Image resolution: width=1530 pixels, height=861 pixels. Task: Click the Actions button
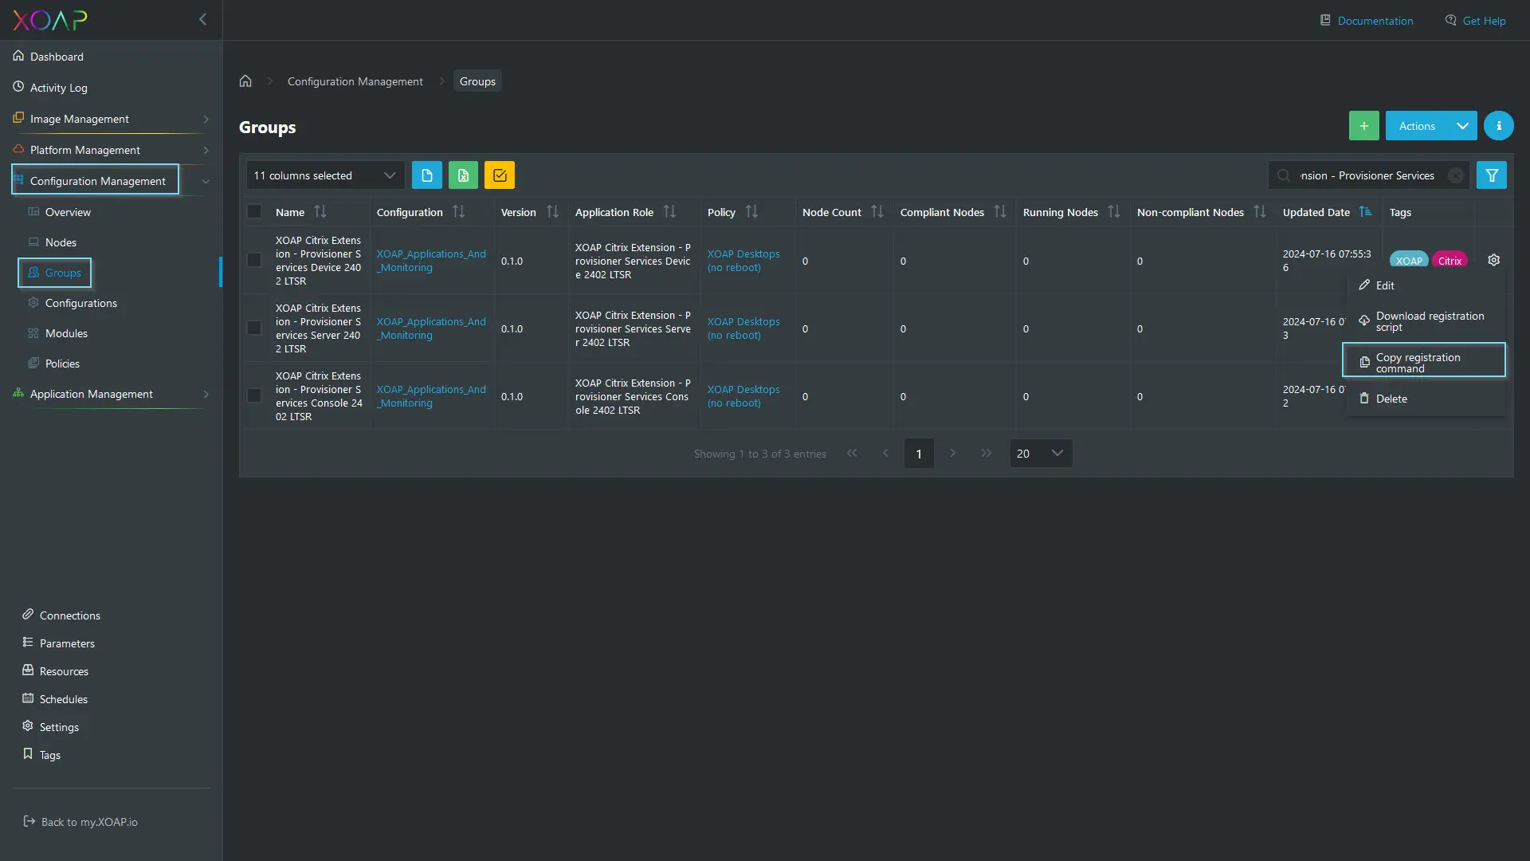pos(1417,126)
